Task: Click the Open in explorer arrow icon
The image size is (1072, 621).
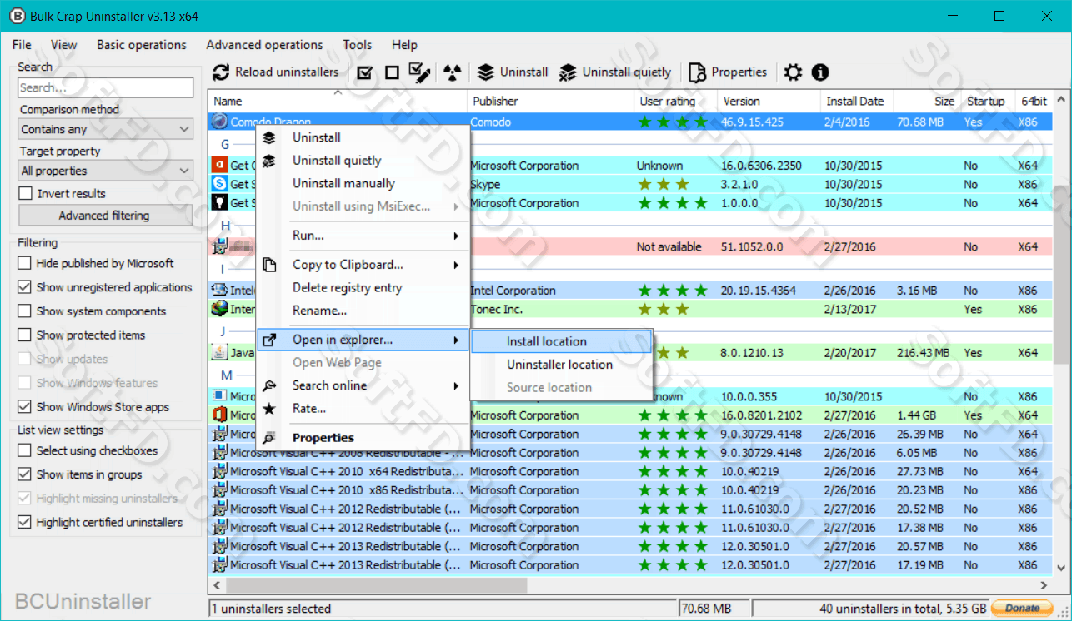Action: pyautogui.click(x=269, y=340)
